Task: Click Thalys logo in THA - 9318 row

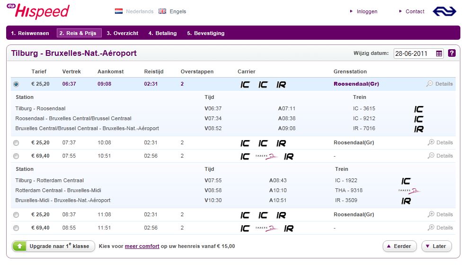Action: pyautogui.click(x=409, y=191)
